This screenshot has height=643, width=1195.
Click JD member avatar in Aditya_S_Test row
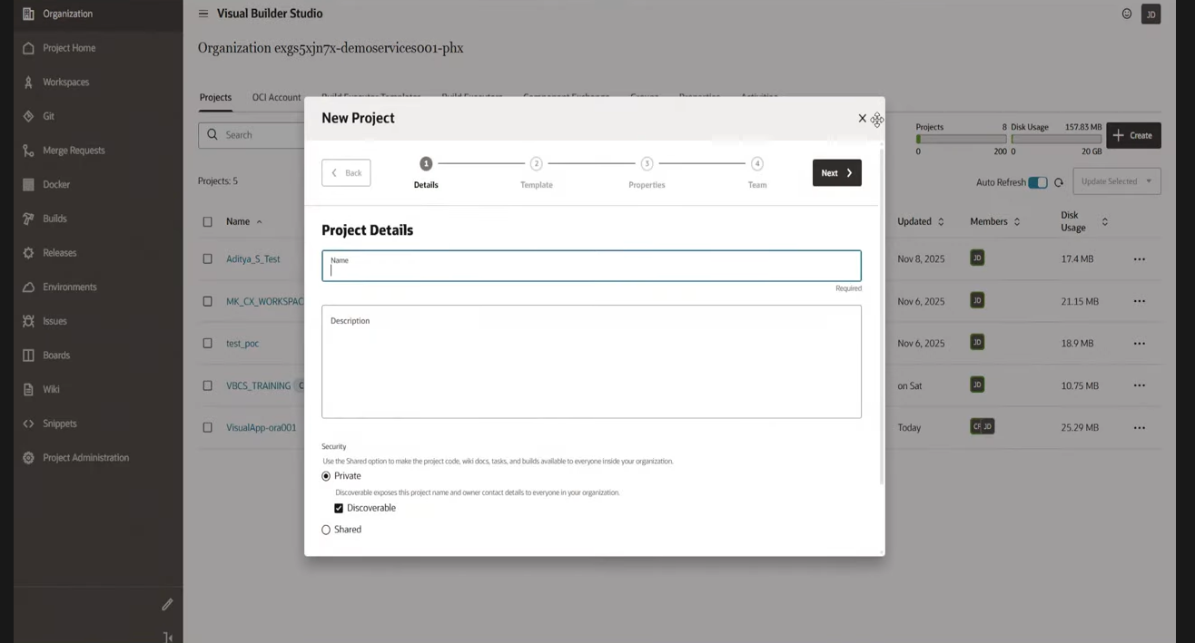click(977, 258)
